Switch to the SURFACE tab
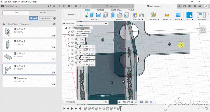This screenshot has width=210, height=112. [100, 10]
